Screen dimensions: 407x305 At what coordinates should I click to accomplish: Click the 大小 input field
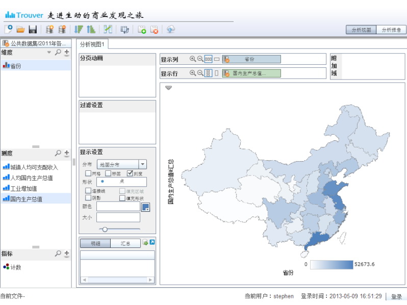(118, 217)
